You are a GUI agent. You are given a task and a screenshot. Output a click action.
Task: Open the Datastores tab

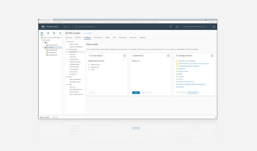coord(123,37)
